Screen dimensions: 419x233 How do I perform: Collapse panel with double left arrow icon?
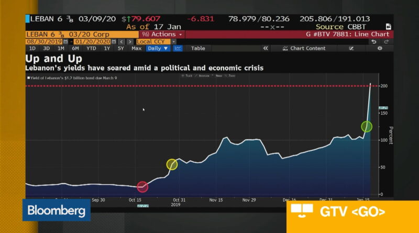(266, 48)
